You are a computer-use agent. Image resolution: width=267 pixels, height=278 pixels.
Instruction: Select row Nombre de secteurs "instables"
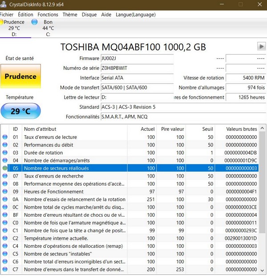tap(129, 254)
